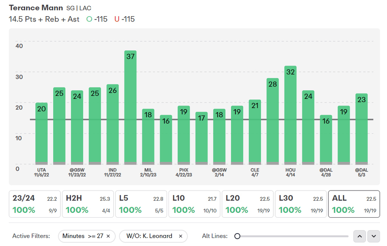Click the 28 bar
387x246 pixels.
pyautogui.click(x=273, y=121)
